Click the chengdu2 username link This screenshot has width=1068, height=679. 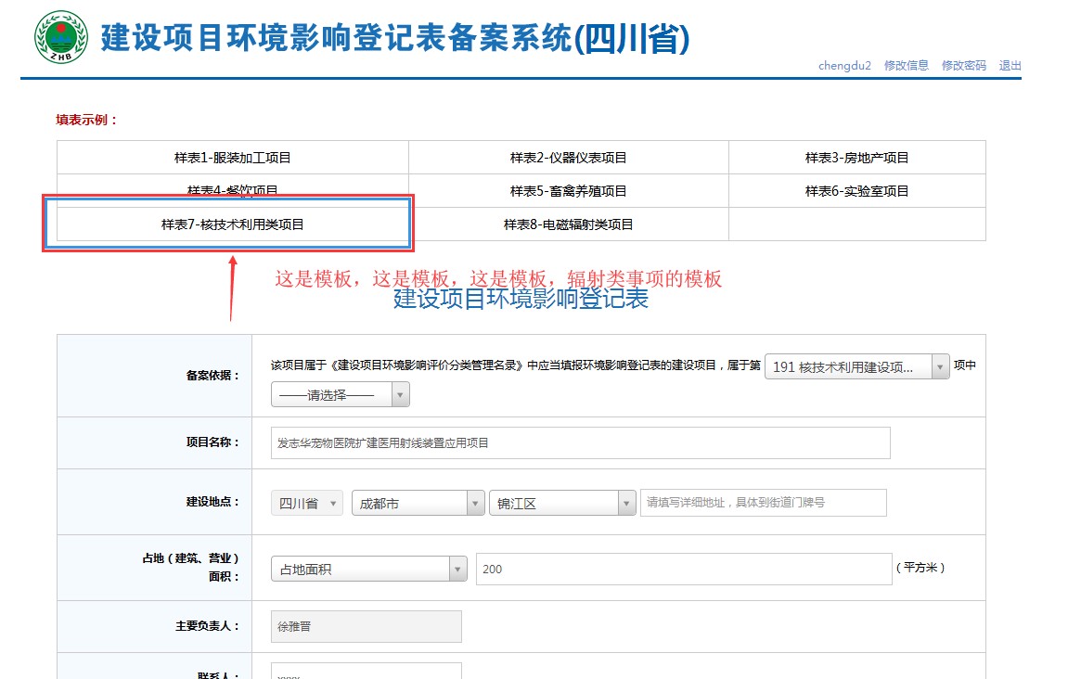pyautogui.click(x=844, y=65)
